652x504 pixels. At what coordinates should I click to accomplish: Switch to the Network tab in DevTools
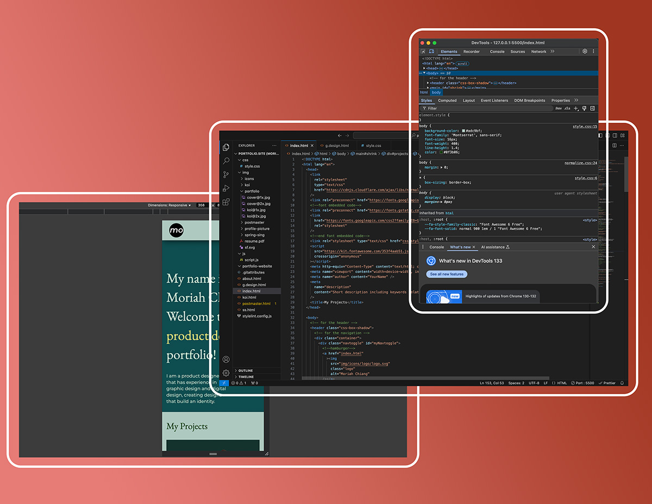[x=538, y=52]
